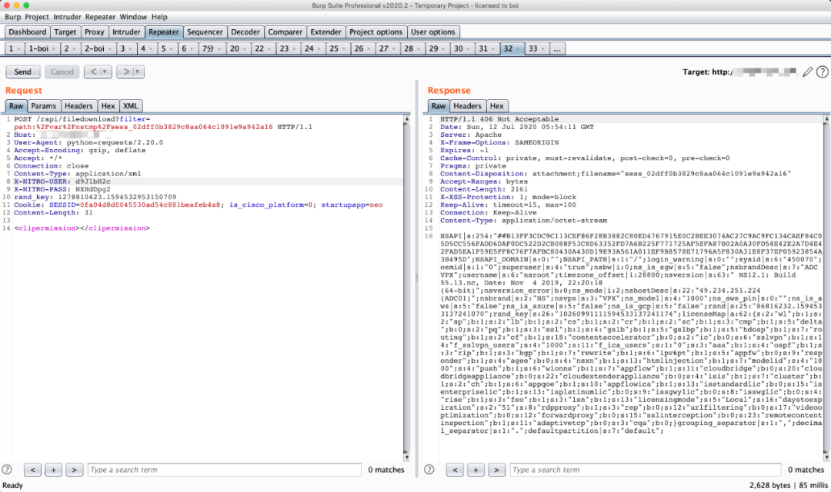Show request Raw view
Screen dimensions: 831x492
[x=16, y=106]
